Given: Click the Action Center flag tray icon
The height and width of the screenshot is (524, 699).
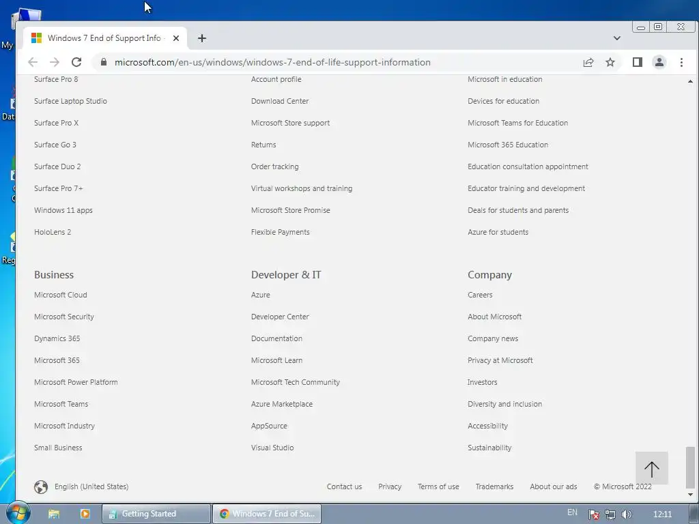Looking at the screenshot, I should [593, 514].
